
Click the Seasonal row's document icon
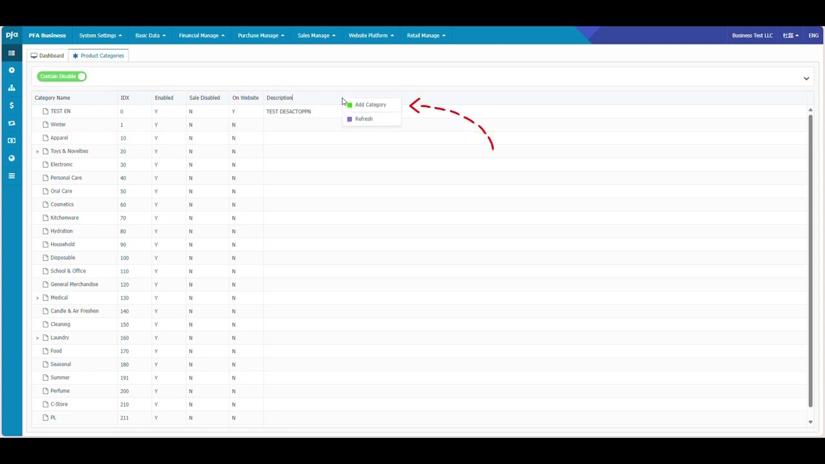(x=46, y=364)
